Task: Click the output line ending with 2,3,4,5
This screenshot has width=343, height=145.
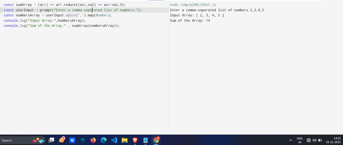Action: 217,10
